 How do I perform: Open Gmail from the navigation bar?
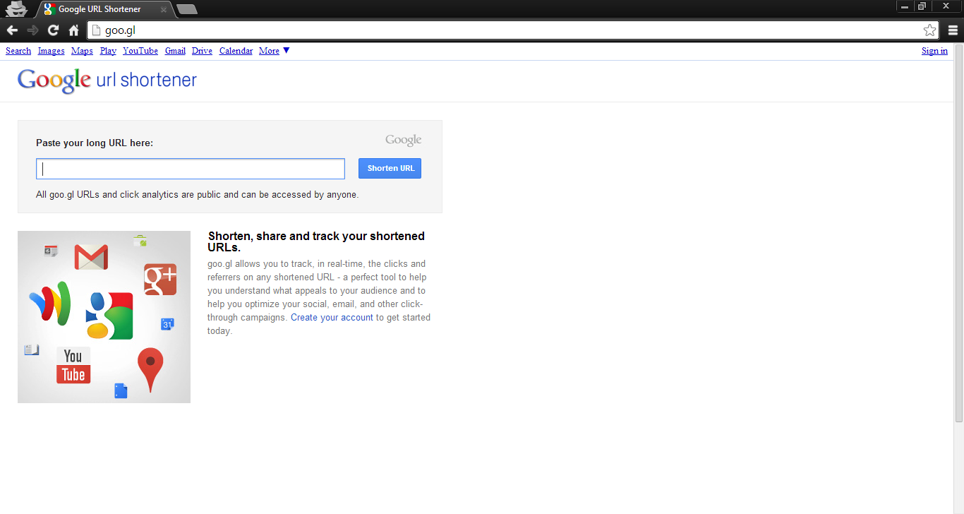[174, 50]
